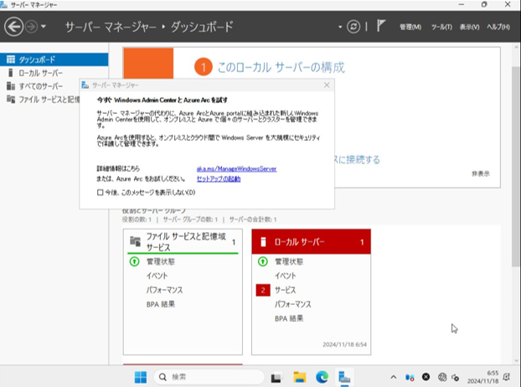This screenshot has height=387, width=521.
Task: Click イベント in the local server tile
Action: point(285,276)
